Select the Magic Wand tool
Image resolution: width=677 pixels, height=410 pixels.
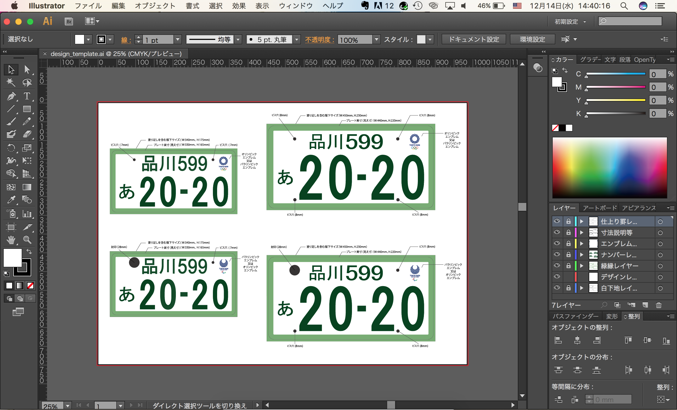point(11,82)
